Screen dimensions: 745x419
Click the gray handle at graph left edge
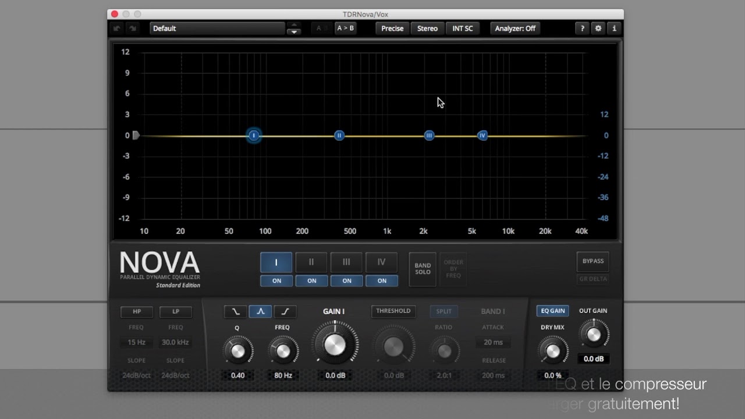pyautogui.click(x=136, y=135)
